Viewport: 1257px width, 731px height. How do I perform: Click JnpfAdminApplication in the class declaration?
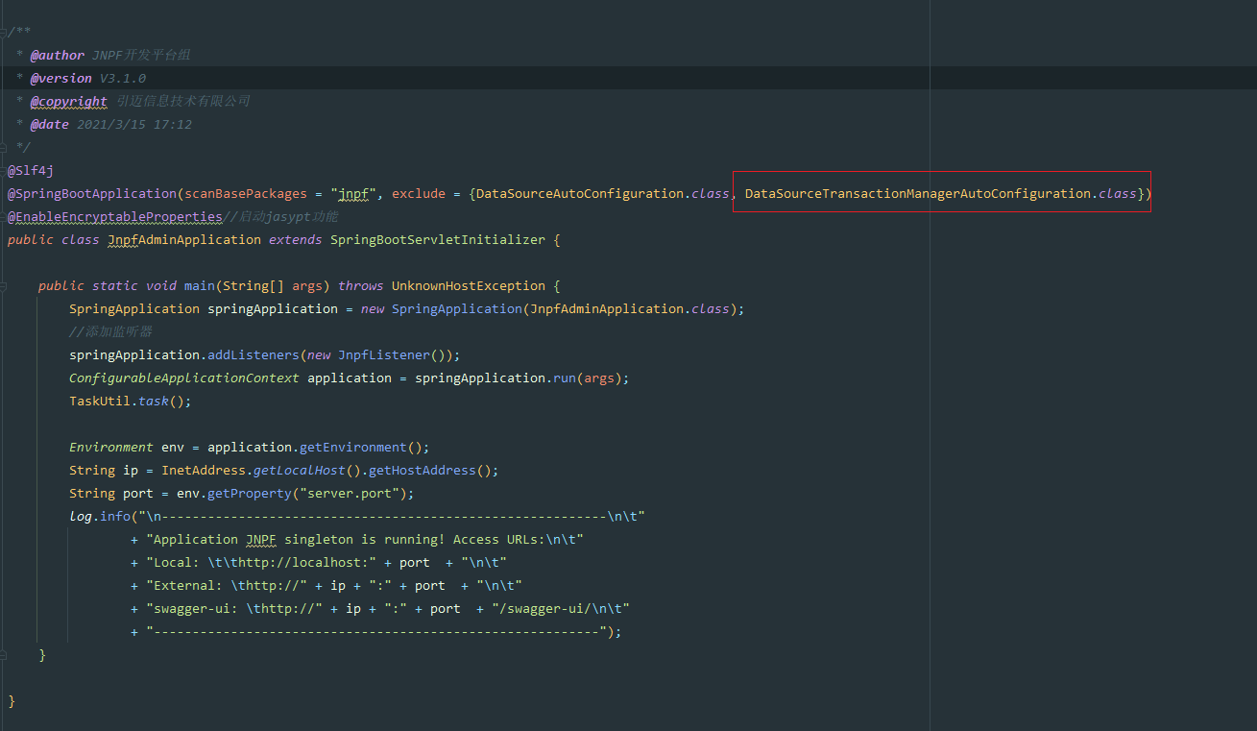183,240
